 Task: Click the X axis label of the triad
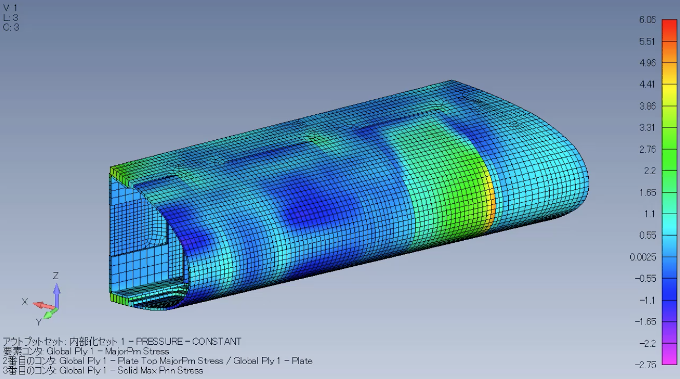tap(24, 302)
